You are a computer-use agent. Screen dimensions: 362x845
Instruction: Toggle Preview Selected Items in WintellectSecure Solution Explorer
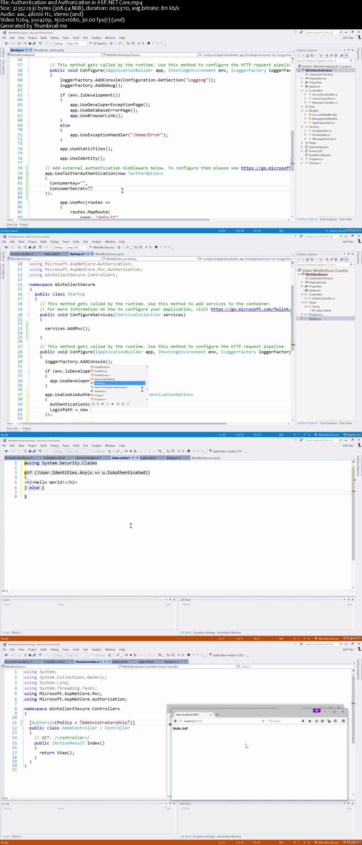[346, 259]
